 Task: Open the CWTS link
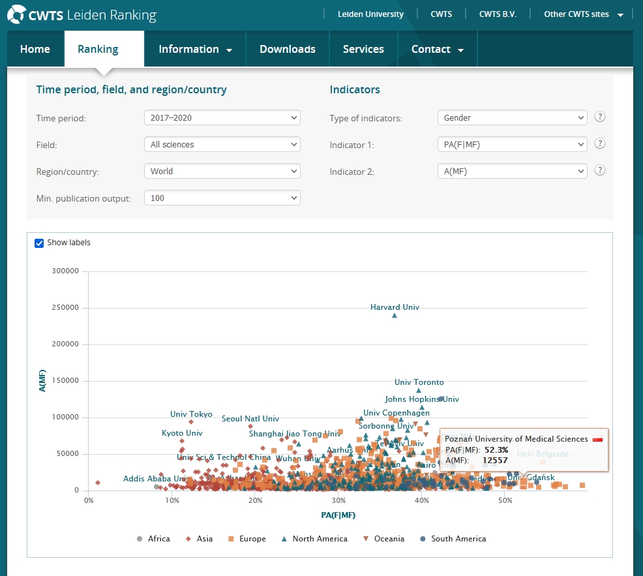coord(441,14)
